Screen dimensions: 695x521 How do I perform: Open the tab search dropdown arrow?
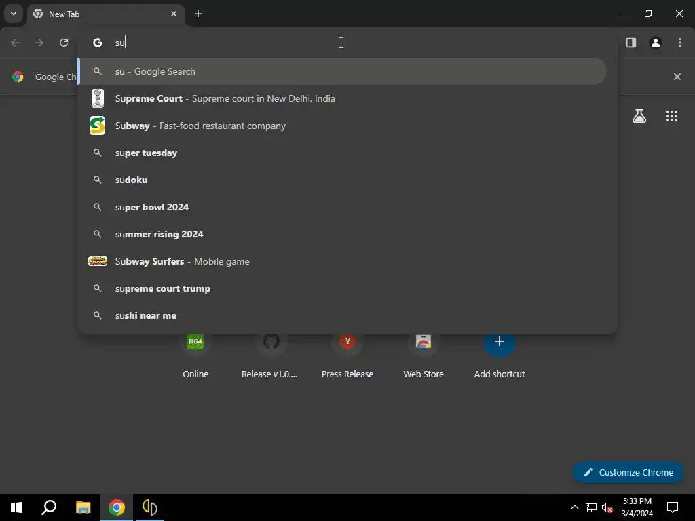[x=14, y=14]
